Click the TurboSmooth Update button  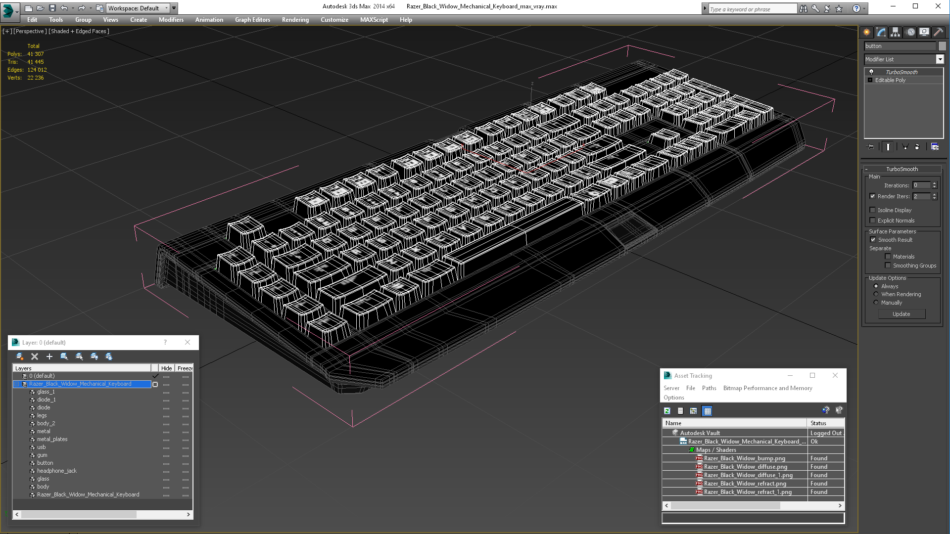point(902,314)
